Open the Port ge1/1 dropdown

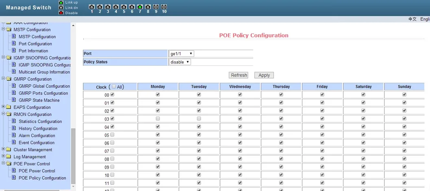pyautogui.click(x=181, y=54)
